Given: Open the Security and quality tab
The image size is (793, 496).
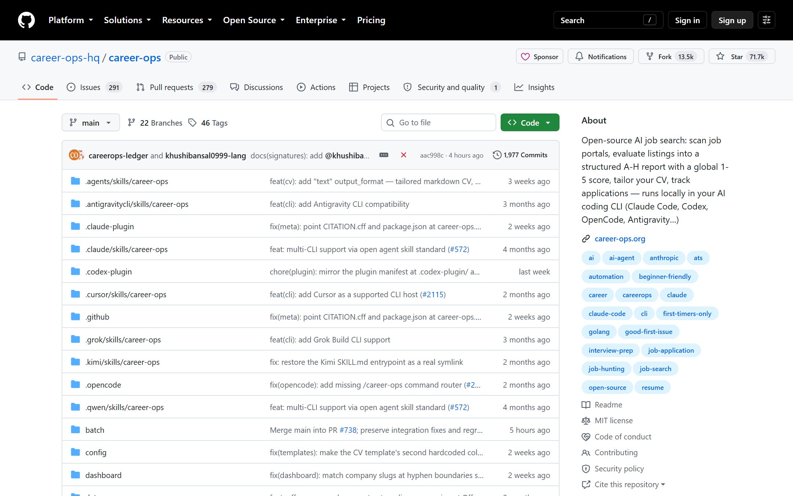Looking at the screenshot, I should pos(452,87).
